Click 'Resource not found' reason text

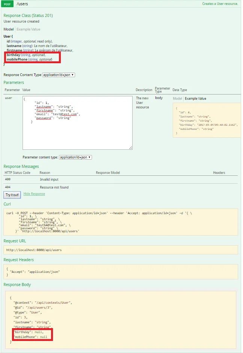coord(54,187)
